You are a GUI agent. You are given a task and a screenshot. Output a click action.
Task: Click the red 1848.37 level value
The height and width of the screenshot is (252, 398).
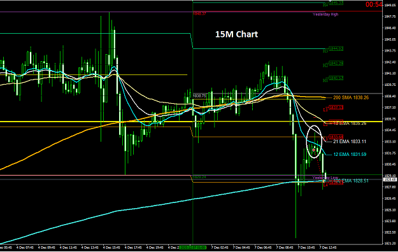coord(199,14)
